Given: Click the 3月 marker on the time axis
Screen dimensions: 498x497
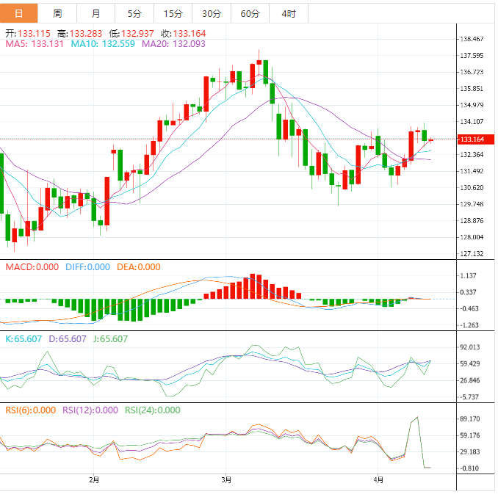Looking at the screenshot, I should 226,480.
